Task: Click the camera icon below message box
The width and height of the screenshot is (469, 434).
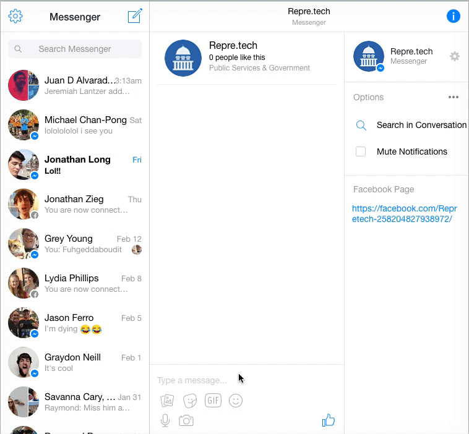Action: (186, 420)
